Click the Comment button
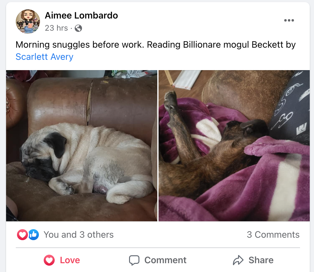Image resolution: width=314 pixels, height=272 pixels. [x=158, y=260]
